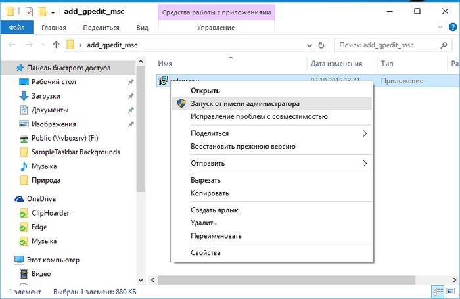Click the OneDrive cloud icon in navigation pane
Viewport: 460px width, 299px height.
tap(20, 199)
